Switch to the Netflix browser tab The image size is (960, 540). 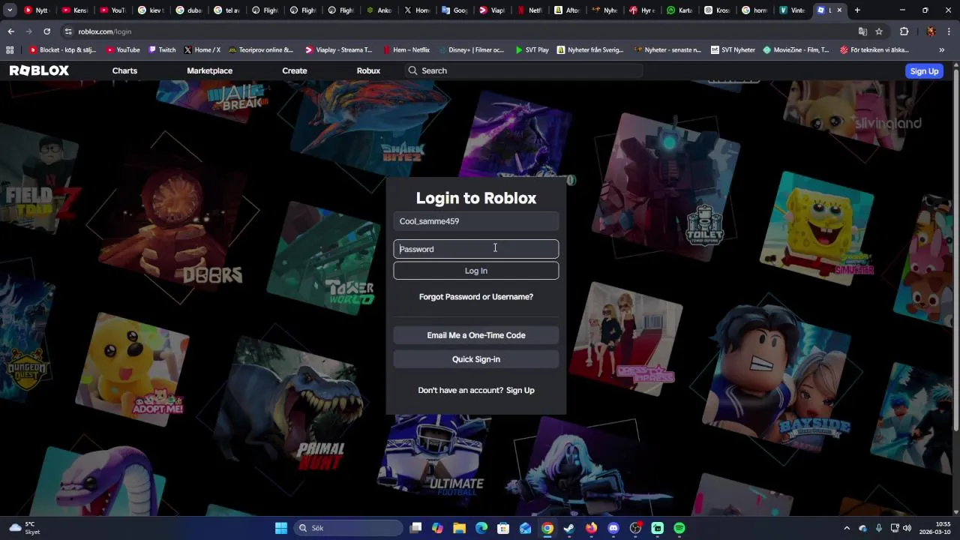click(529, 10)
